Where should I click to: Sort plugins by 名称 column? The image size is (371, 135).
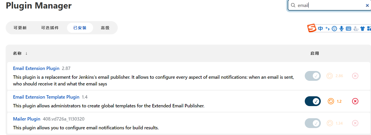17,53
